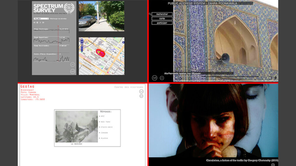Image resolution: width=296 pixels, height=166 pixels.
Task: Click the 'rechercher' button
Action: pyautogui.click(x=162, y=14)
